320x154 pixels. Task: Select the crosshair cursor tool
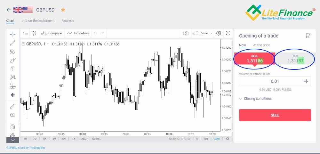tap(13, 34)
